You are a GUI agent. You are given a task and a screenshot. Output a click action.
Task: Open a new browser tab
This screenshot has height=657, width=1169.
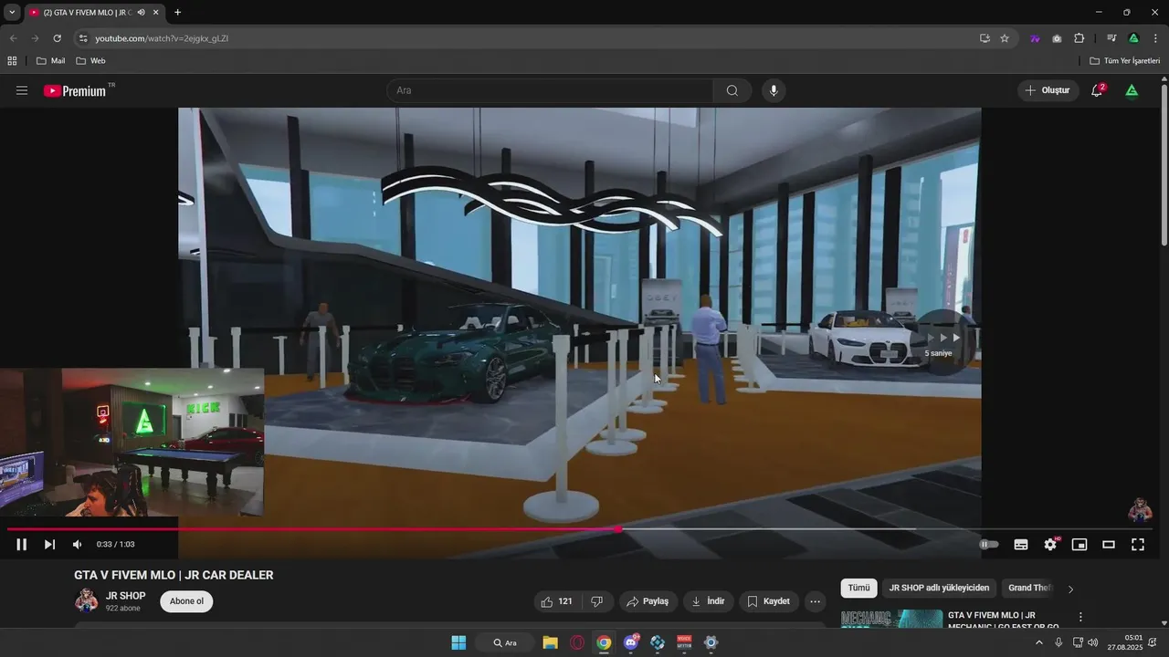[177, 13]
